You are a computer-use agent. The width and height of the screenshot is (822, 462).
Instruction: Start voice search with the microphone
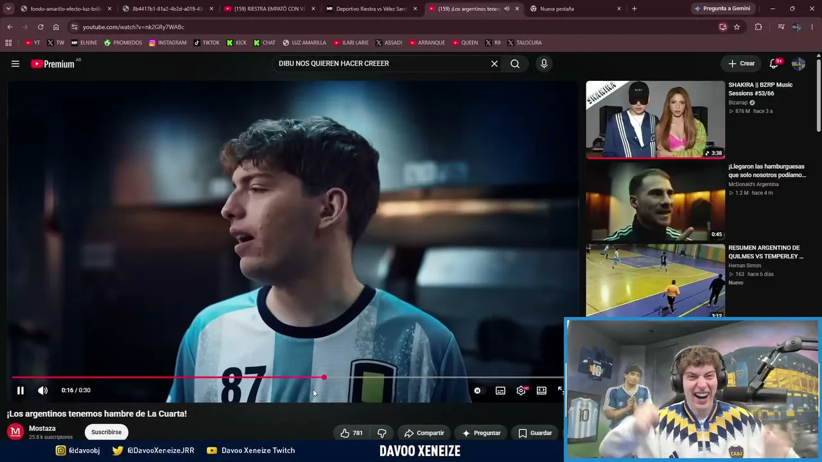(544, 64)
